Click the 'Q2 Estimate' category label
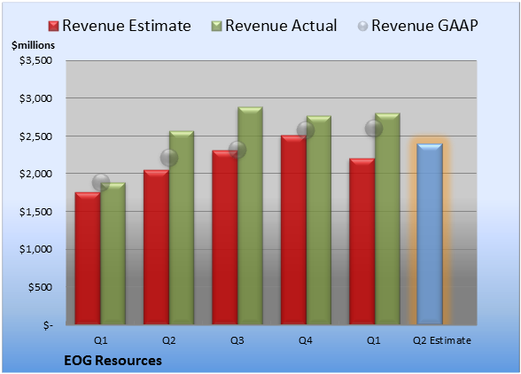The height and width of the screenshot is (374, 521). pyautogui.click(x=442, y=340)
